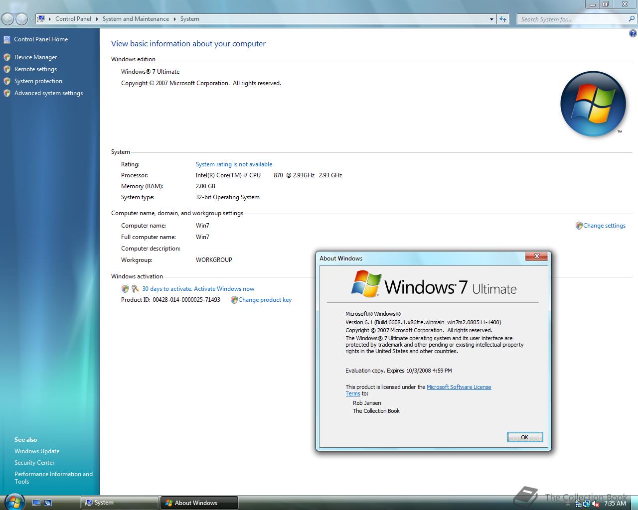
Task: Open Advanced system settings link
Action: 48,93
